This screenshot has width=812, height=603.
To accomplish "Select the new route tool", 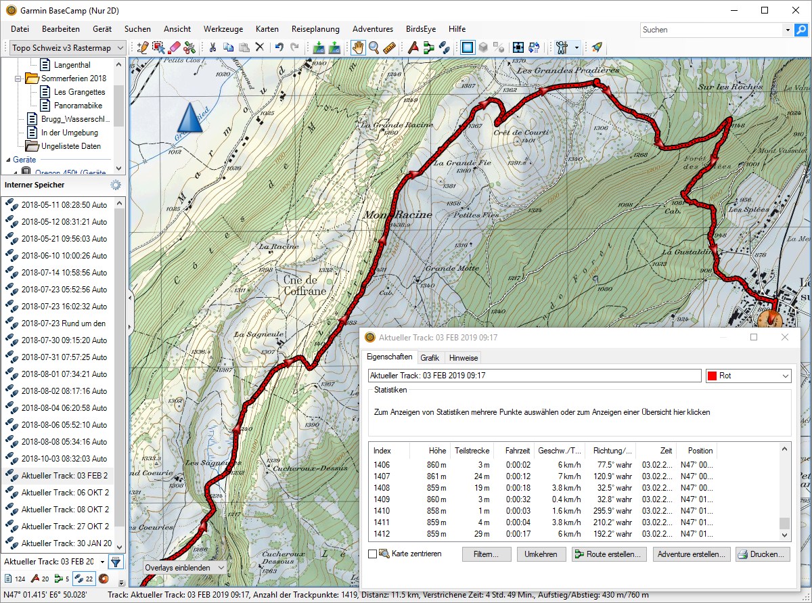I will (428, 47).
